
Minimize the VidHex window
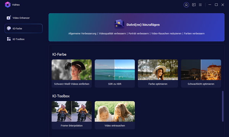[x=210, y=5]
